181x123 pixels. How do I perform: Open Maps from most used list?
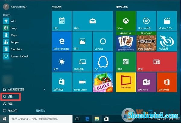(10, 35)
